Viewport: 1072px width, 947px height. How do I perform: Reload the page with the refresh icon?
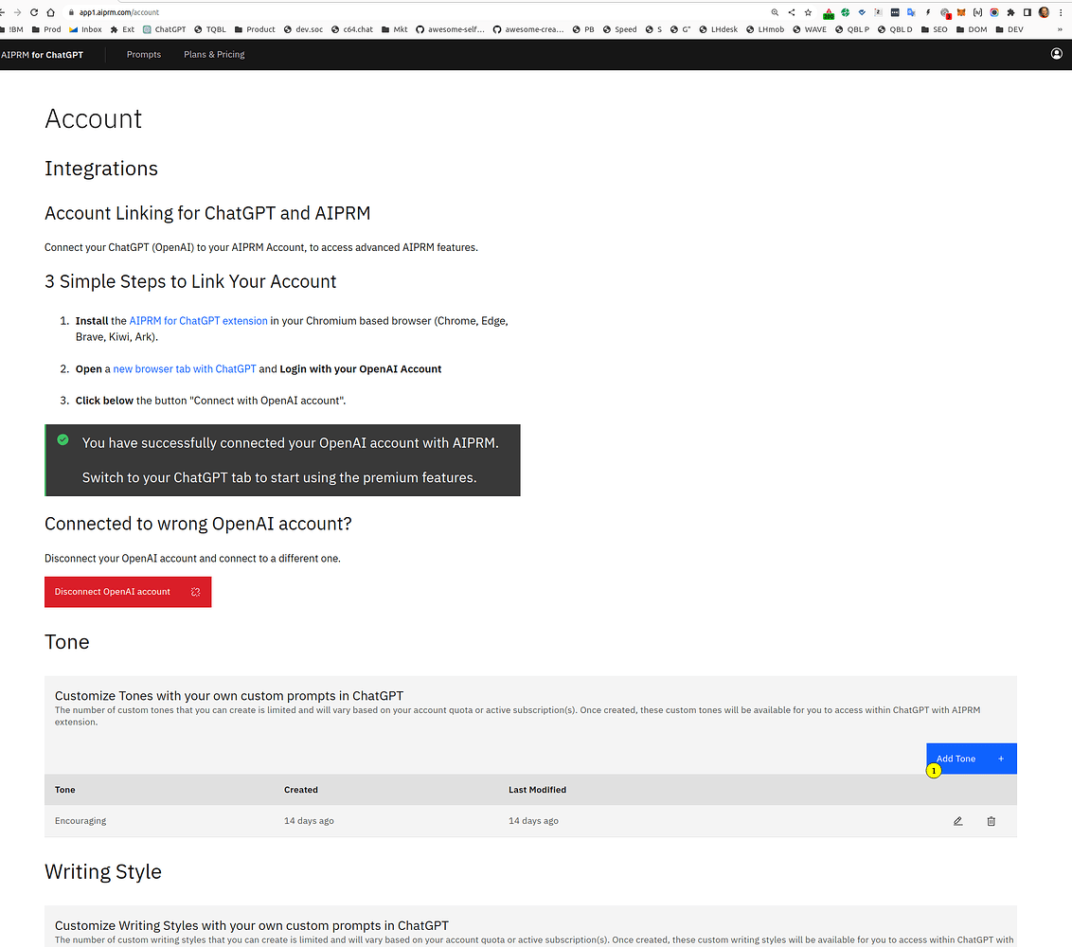pyautogui.click(x=33, y=12)
